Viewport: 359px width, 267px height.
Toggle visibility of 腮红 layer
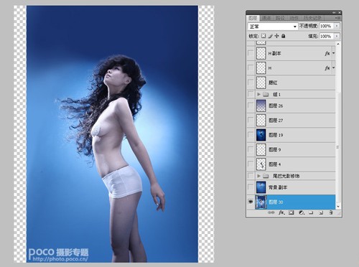(251, 83)
